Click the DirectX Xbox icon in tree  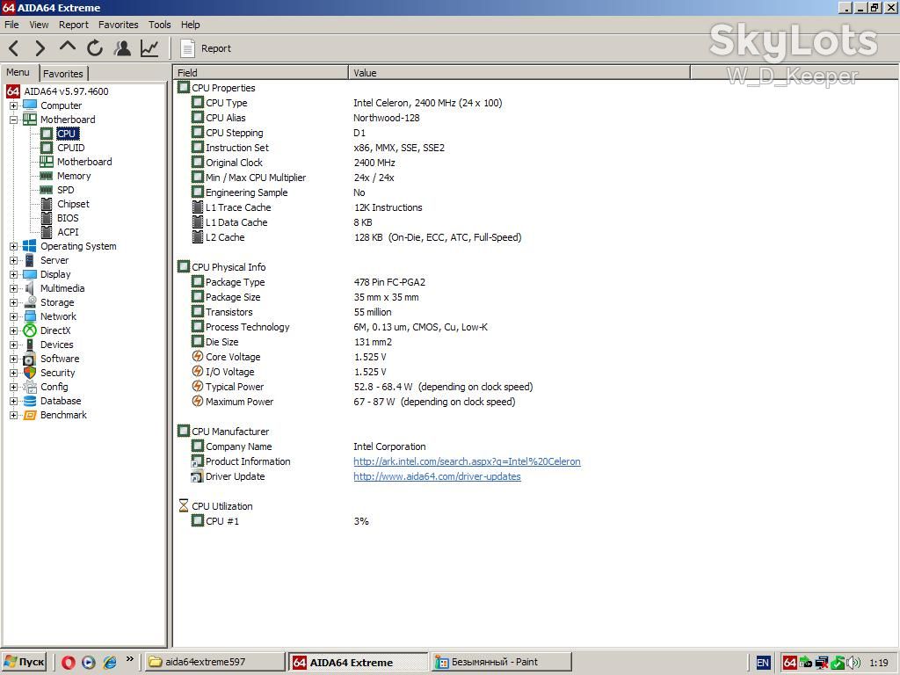tap(30, 330)
